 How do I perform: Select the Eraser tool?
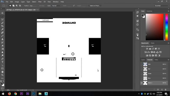(x=2, y=46)
